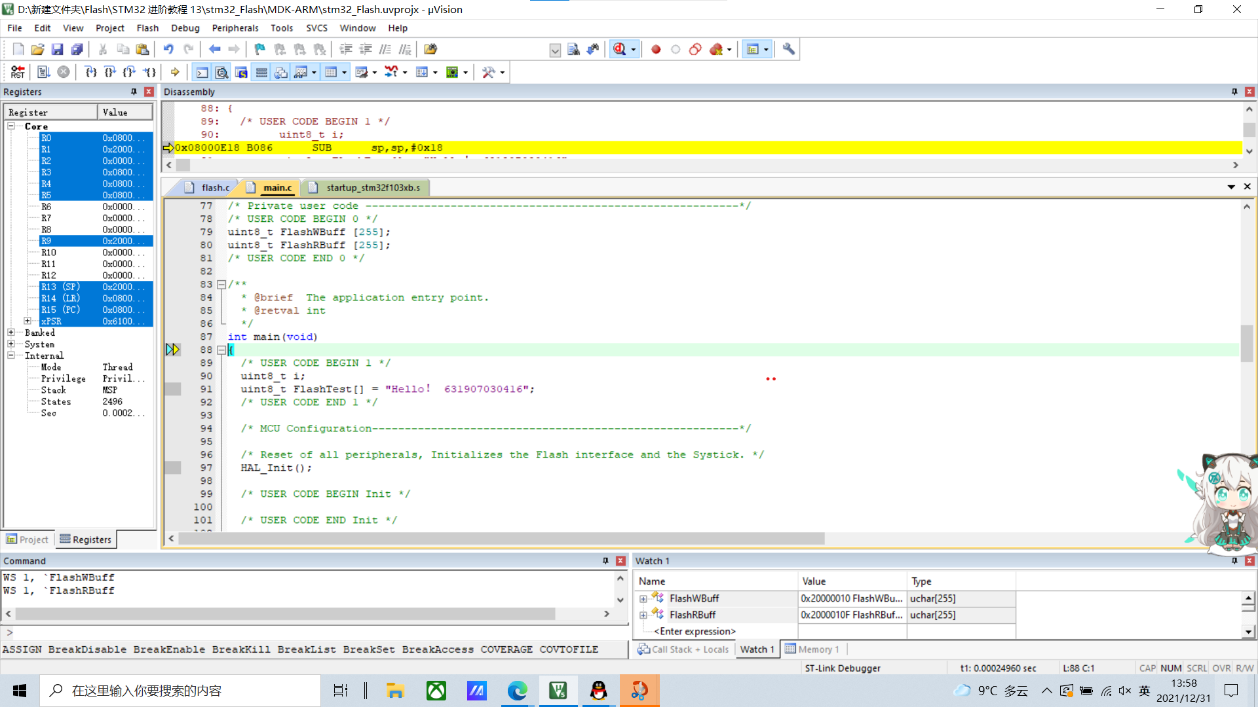This screenshot has width=1258, height=707.
Task: Select the Memory 1 tab
Action: click(x=817, y=648)
